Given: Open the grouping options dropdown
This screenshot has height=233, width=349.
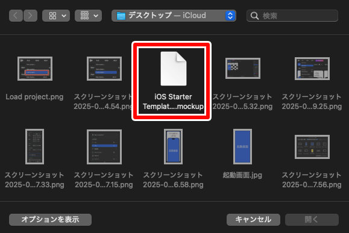Looking at the screenshot, I should [89, 16].
